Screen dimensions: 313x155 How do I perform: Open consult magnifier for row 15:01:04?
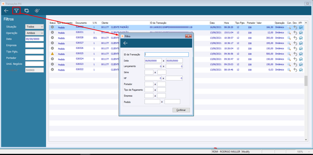tap(289, 33)
